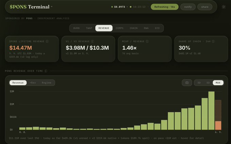Select the Regime chart mode toggle
This screenshot has height=144, width=231.
[46, 83]
